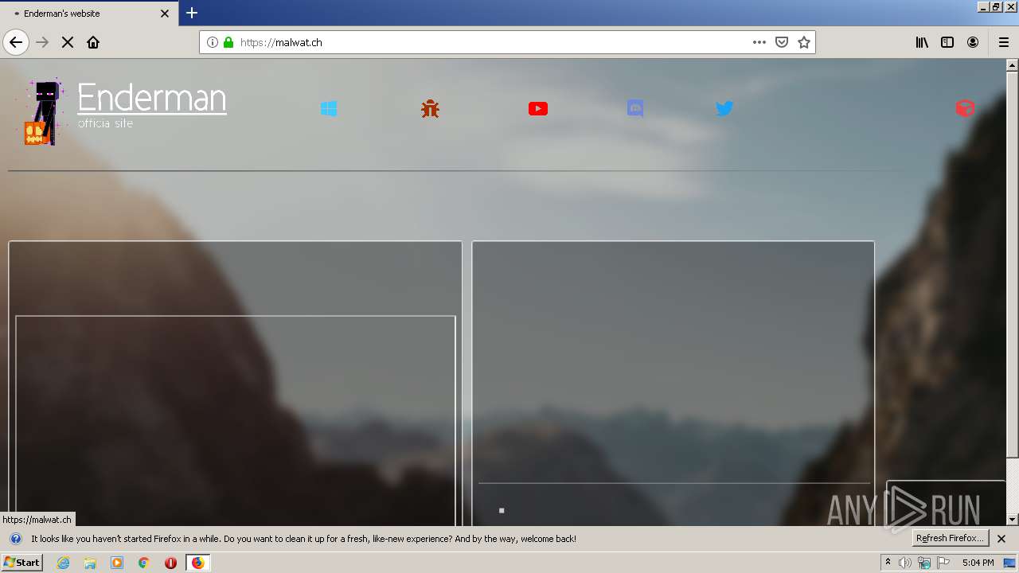Show hidden tray icons arrow

888,563
